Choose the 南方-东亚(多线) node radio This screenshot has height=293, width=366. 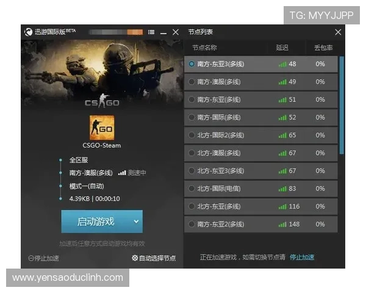coord(192,99)
